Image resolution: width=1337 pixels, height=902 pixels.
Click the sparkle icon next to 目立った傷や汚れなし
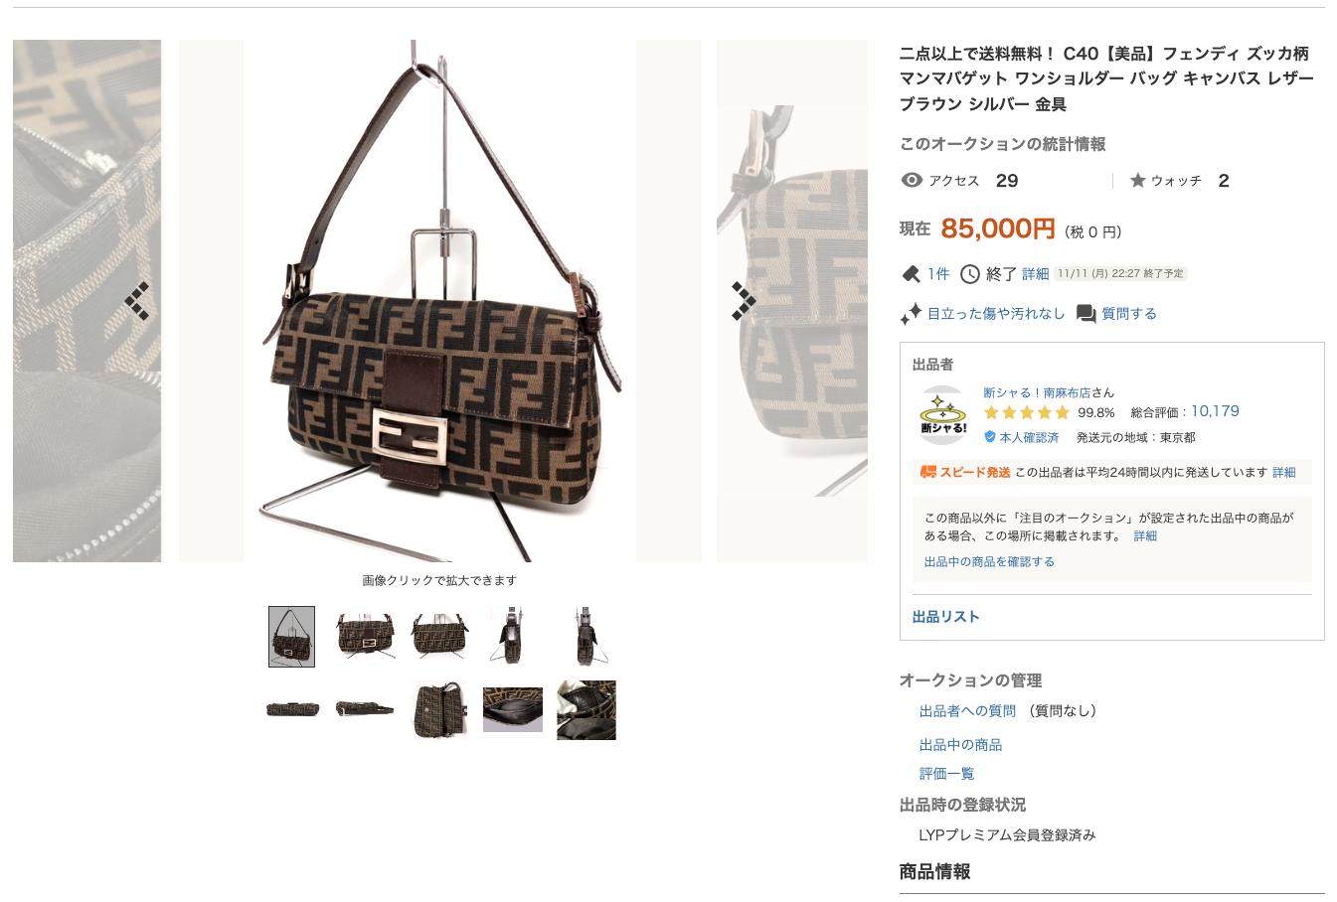click(x=911, y=314)
